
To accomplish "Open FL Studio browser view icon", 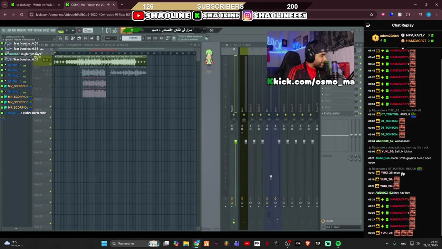I will tap(60, 38).
